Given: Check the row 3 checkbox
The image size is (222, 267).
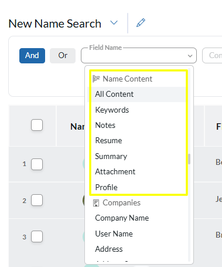Looking at the screenshot, I should pos(37,236).
